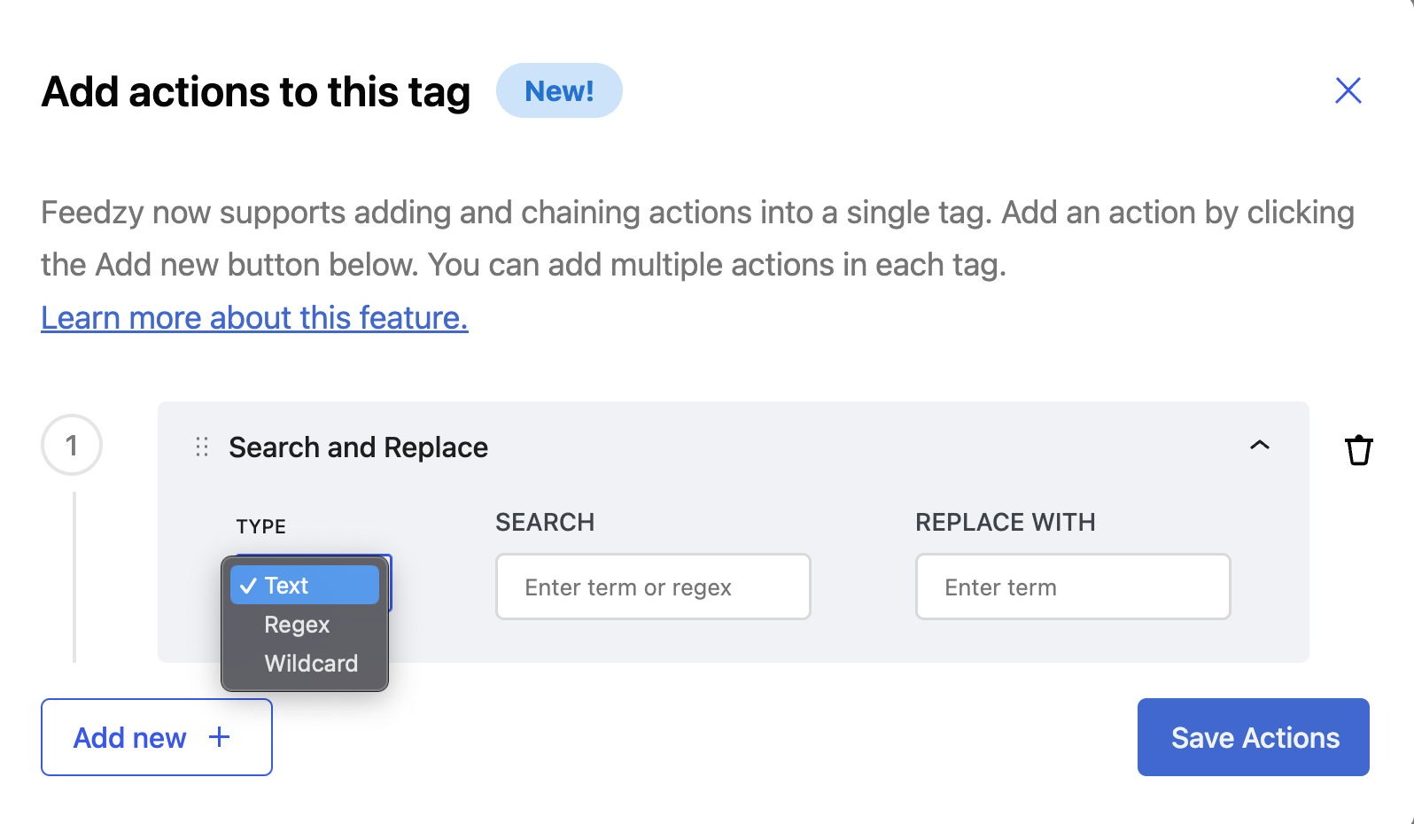This screenshot has width=1414, height=824.
Task: Collapse the Search and Replace action
Action: [1260, 447]
